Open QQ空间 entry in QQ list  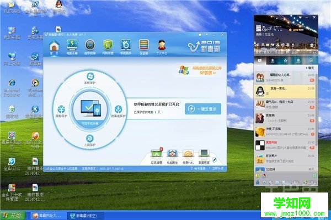click(285, 169)
